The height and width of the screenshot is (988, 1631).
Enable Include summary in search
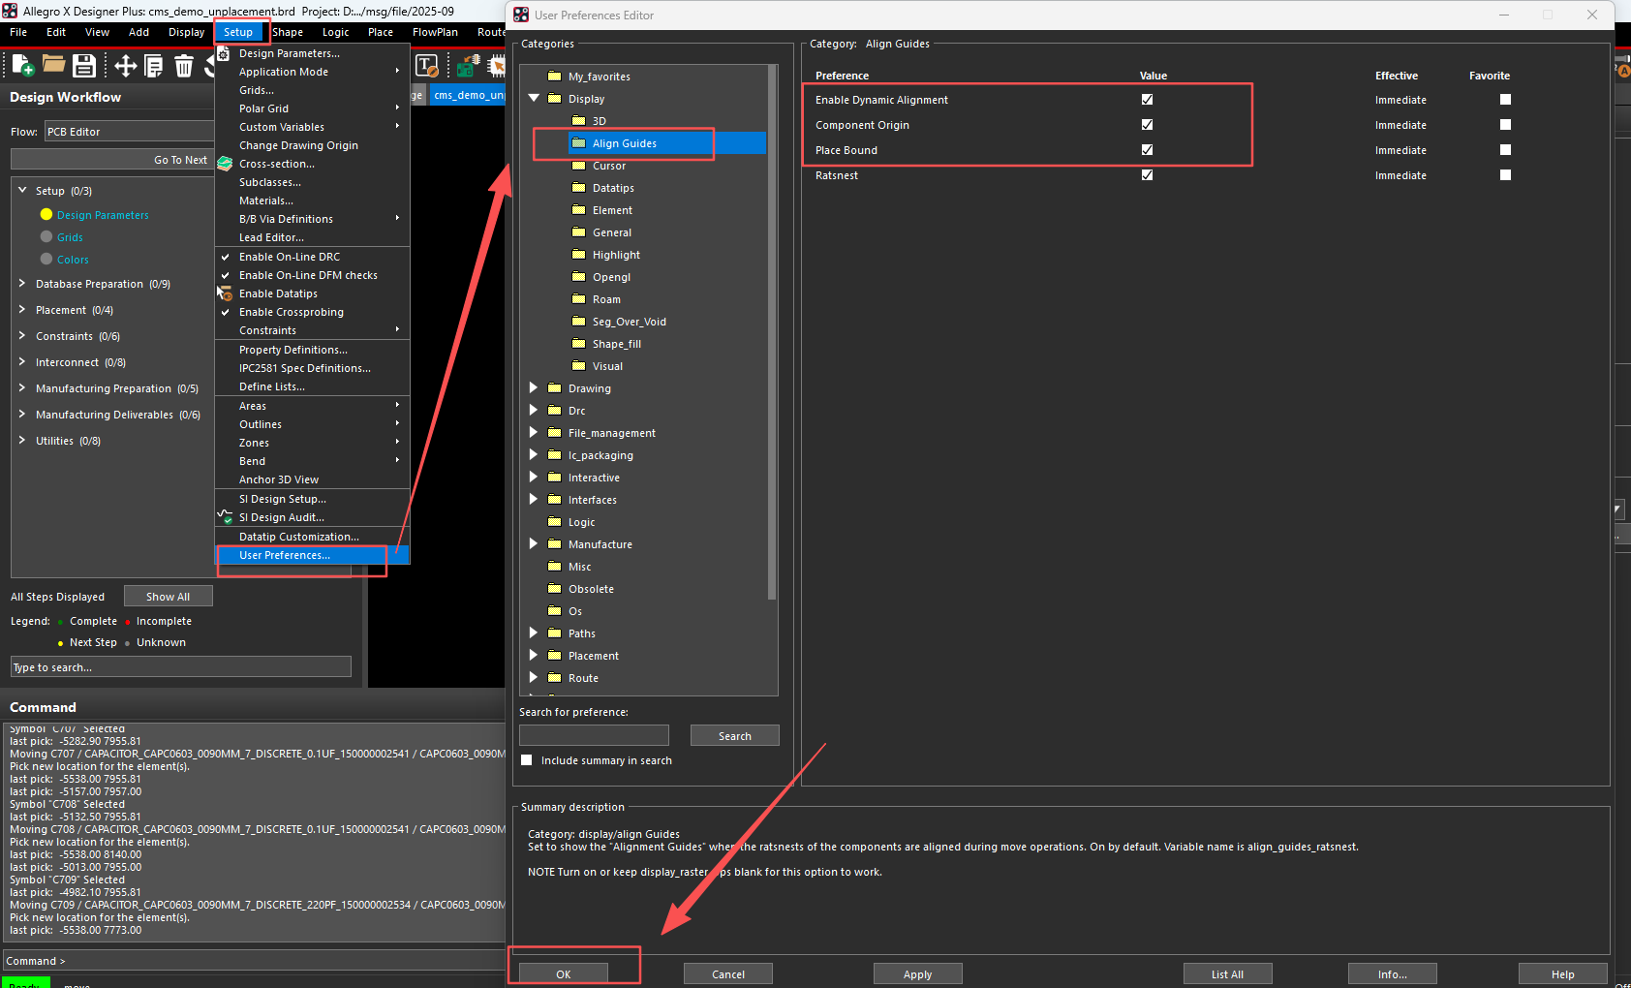(527, 760)
